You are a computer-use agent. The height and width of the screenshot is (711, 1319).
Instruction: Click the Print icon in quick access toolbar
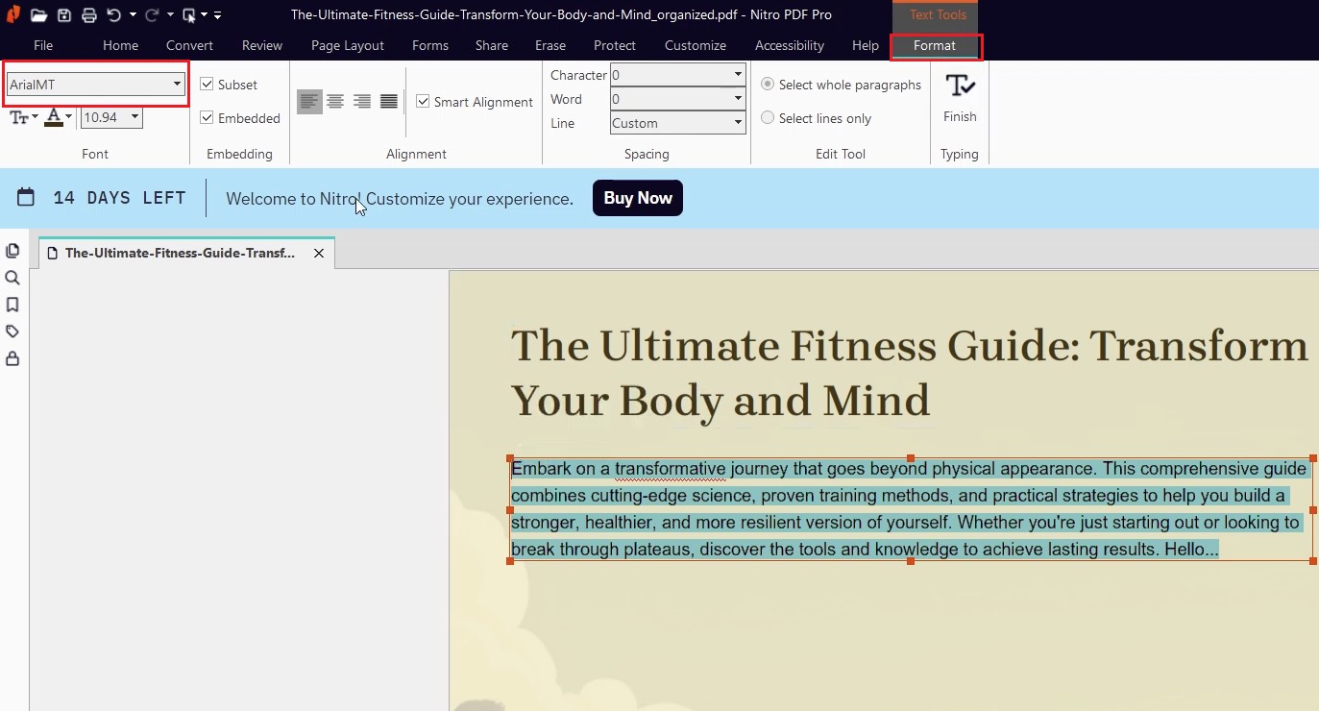88,15
